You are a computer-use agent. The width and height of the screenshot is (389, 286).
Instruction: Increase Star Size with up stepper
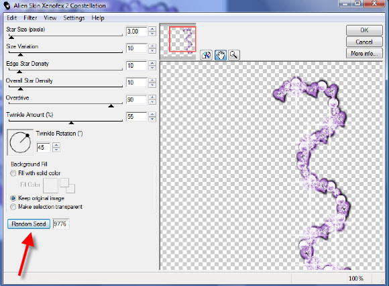tap(152, 29)
